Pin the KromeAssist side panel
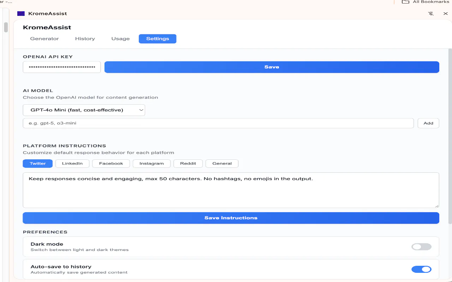Image resolution: width=452 pixels, height=282 pixels. point(431,13)
